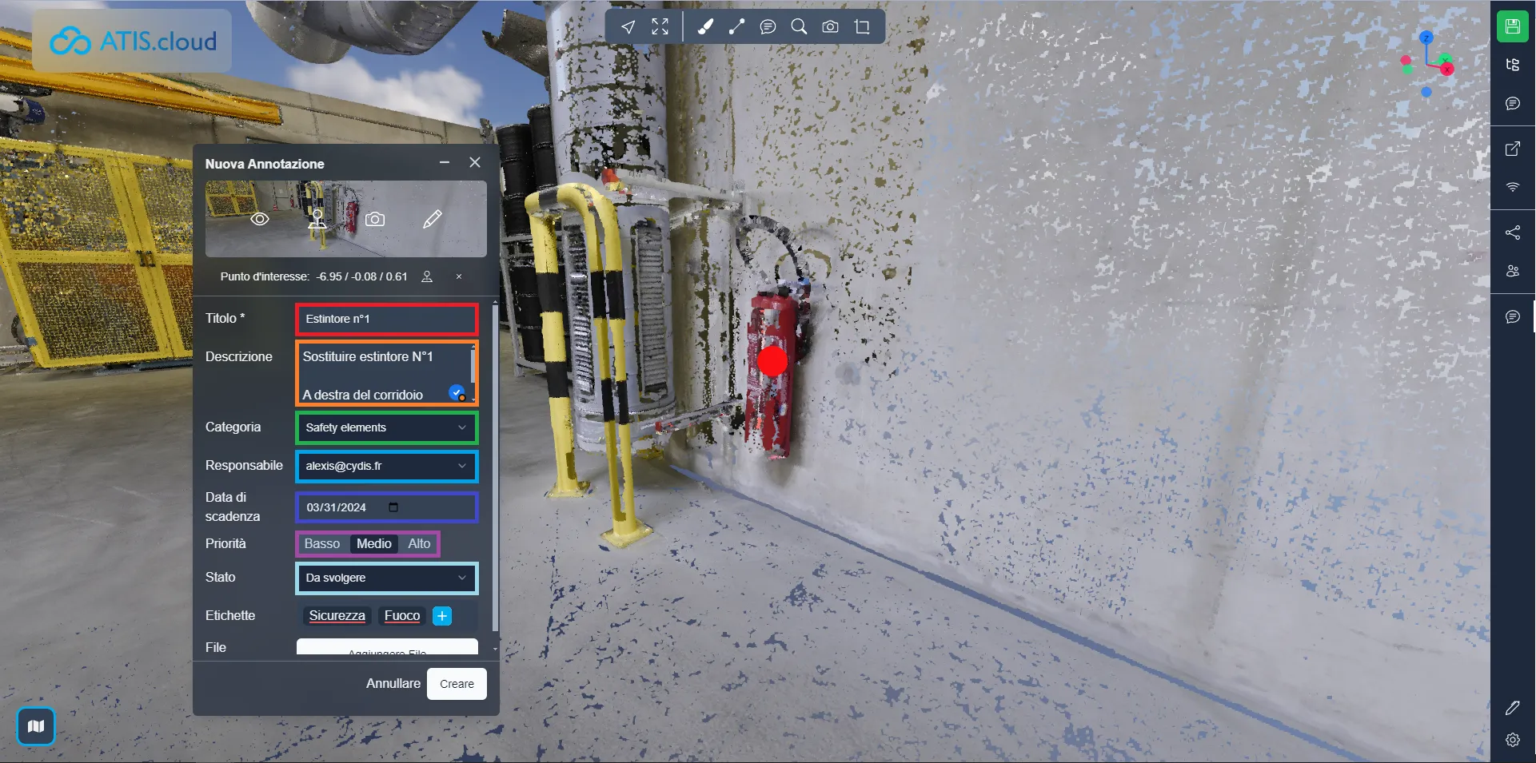Open the users group icon
Viewport: 1536px width, 763px height.
click(1512, 271)
